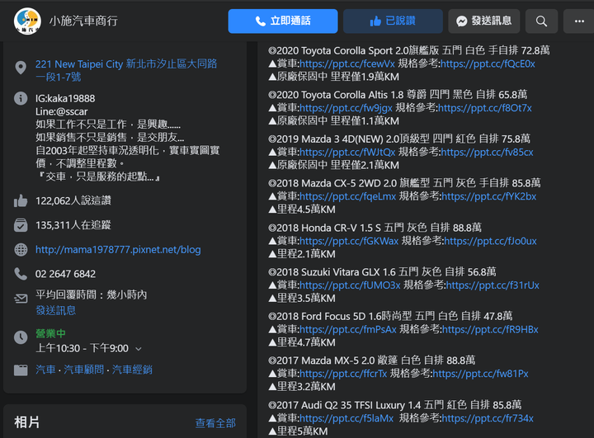Open 發送訊息 messenger button in header
The image size is (594, 438).
click(483, 21)
